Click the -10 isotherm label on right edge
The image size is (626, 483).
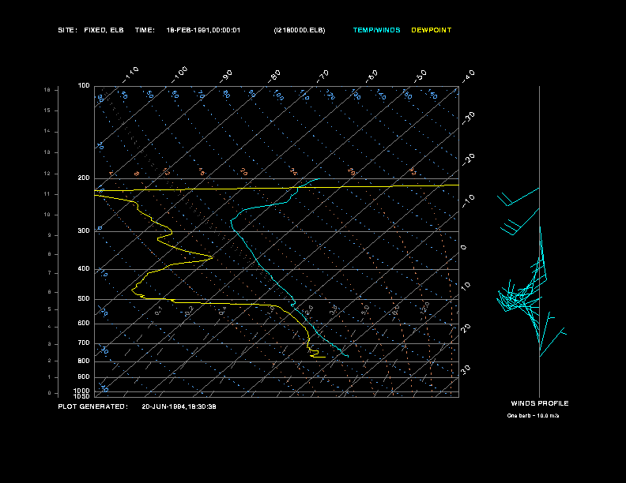click(468, 201)
